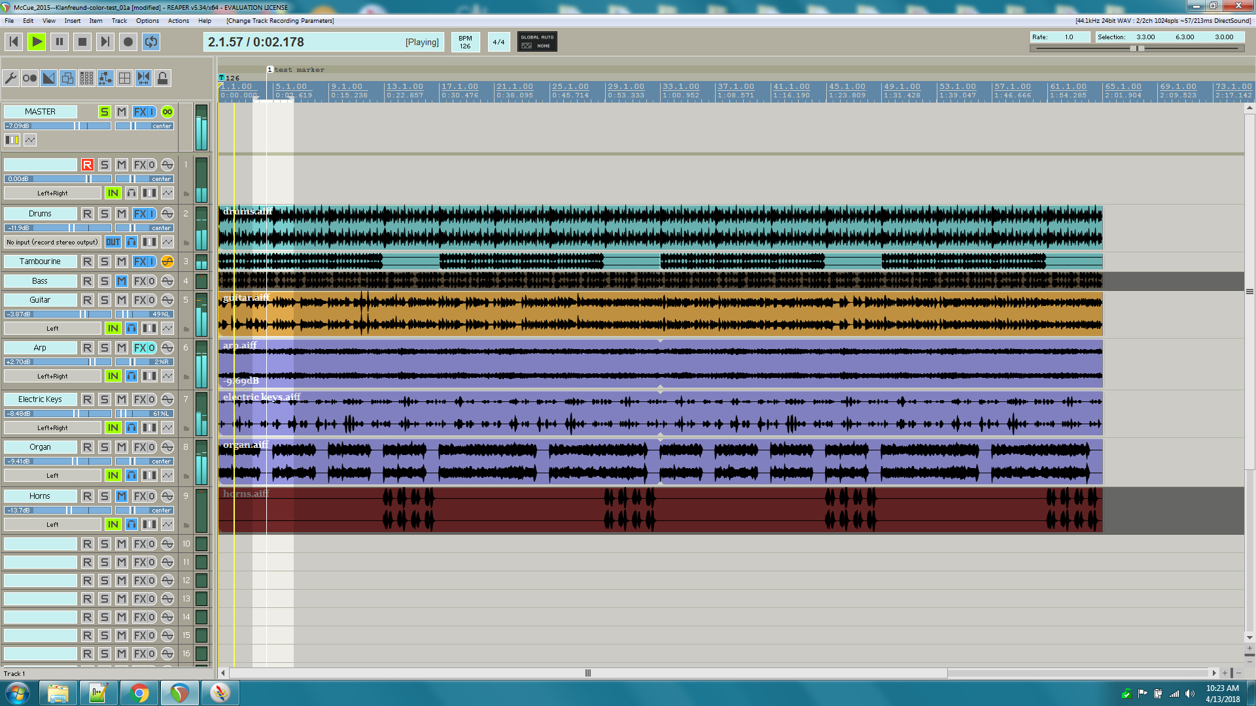Open project settings wrench icon
1256x706 pixels.
pos(10,78)
